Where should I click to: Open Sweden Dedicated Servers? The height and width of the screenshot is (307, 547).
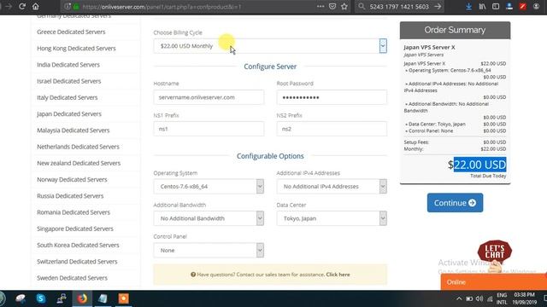72,277
